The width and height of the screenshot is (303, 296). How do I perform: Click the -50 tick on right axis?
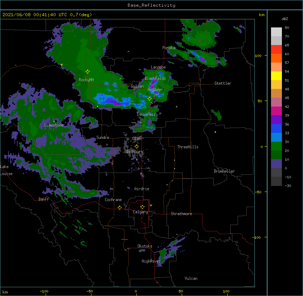258,192
